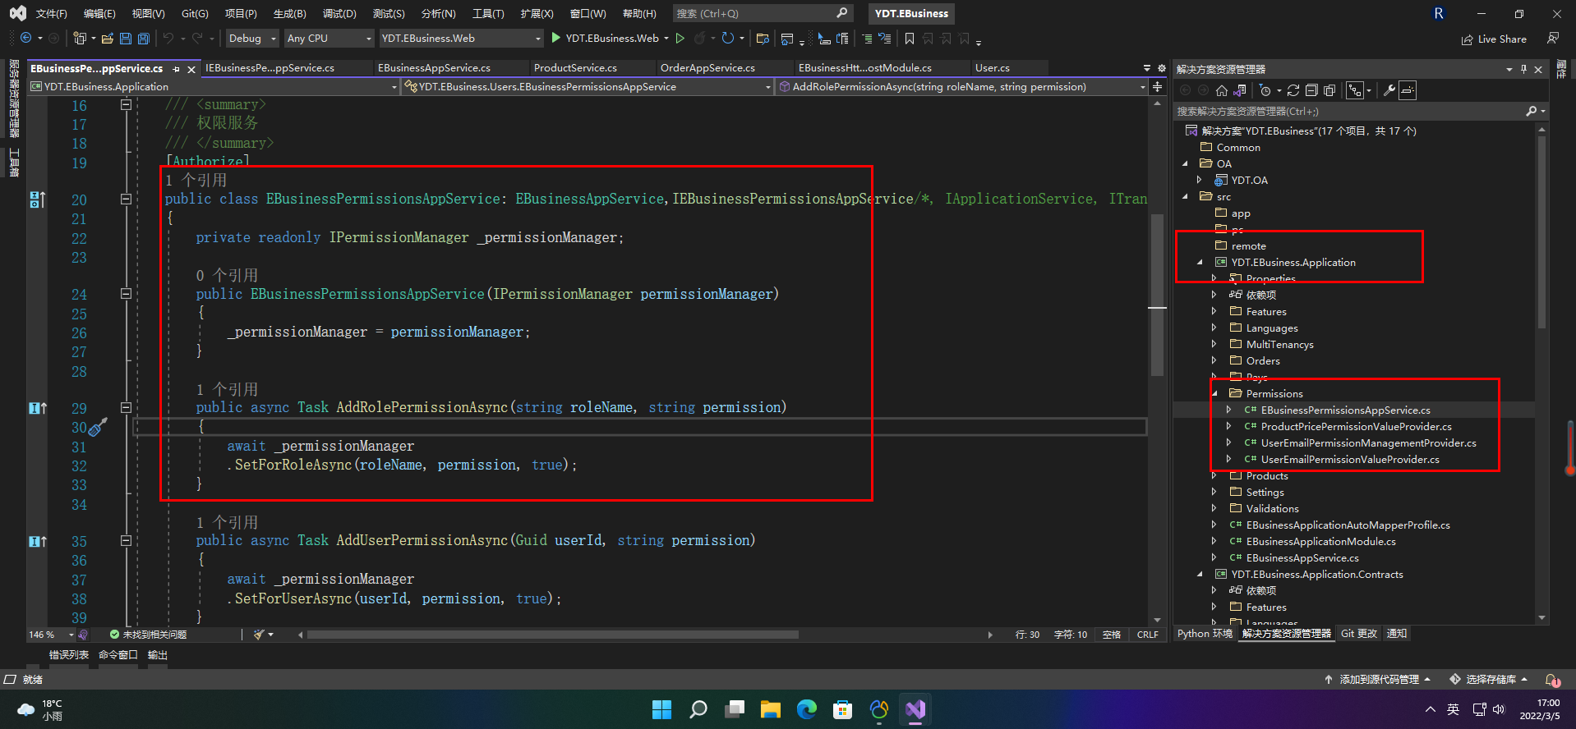The image size is (1576, 729).
Task: Click the Solution Explorer search magnifier icon
Action: [1532, 111]
